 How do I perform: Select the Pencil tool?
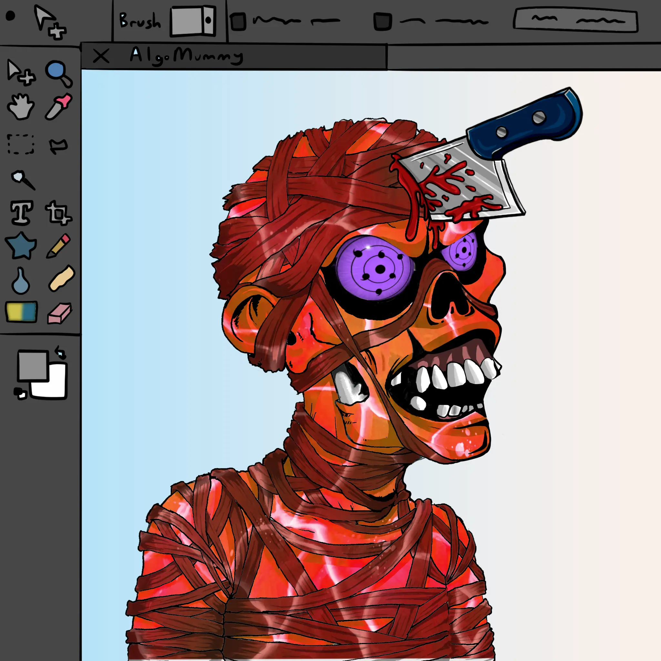(x=58, y=246)
